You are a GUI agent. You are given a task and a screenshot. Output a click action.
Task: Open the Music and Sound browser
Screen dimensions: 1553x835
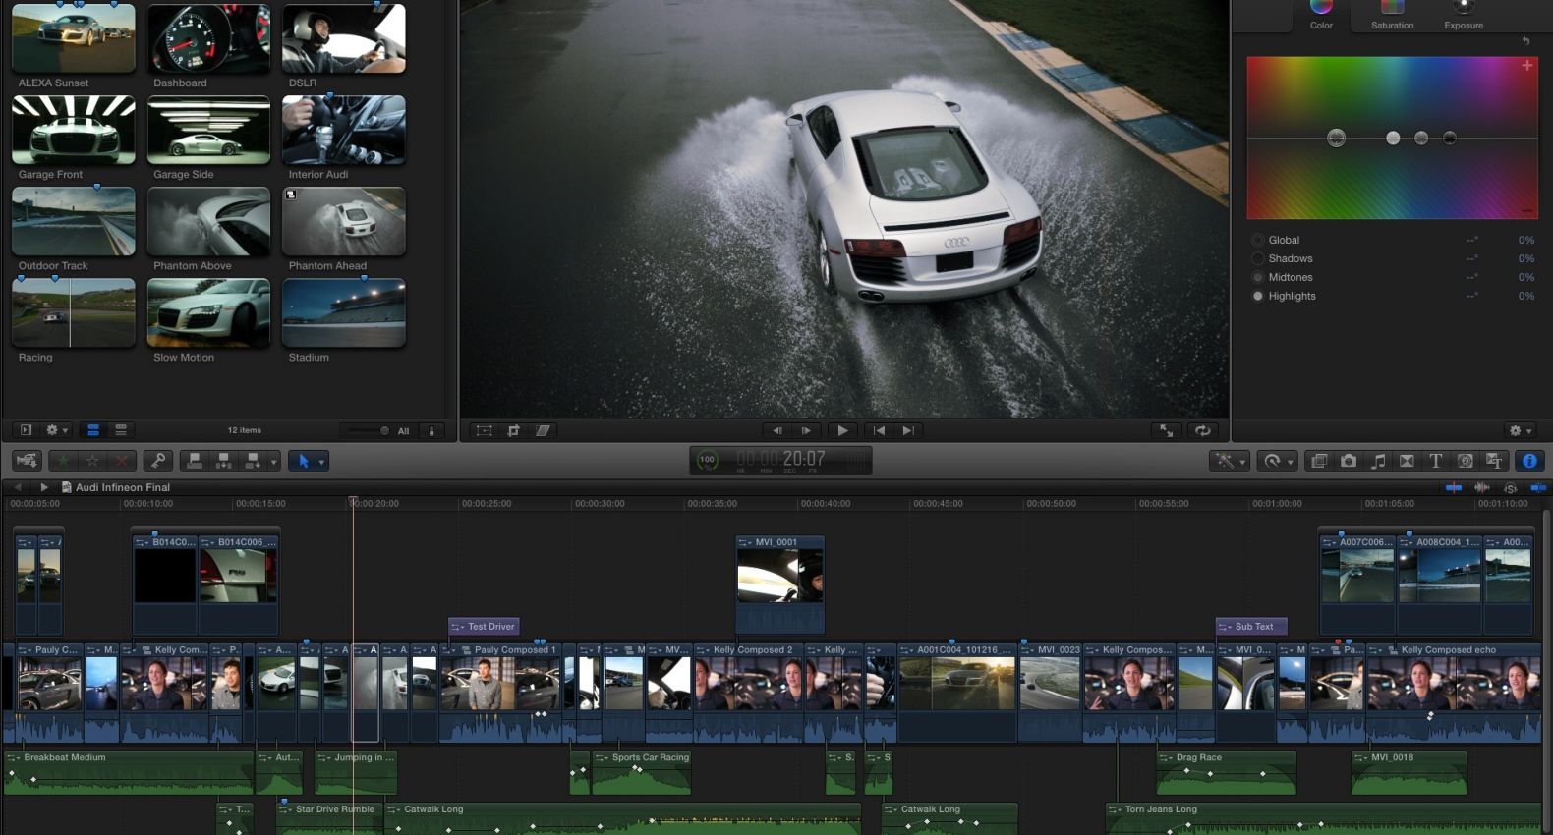click(1378, 461)
